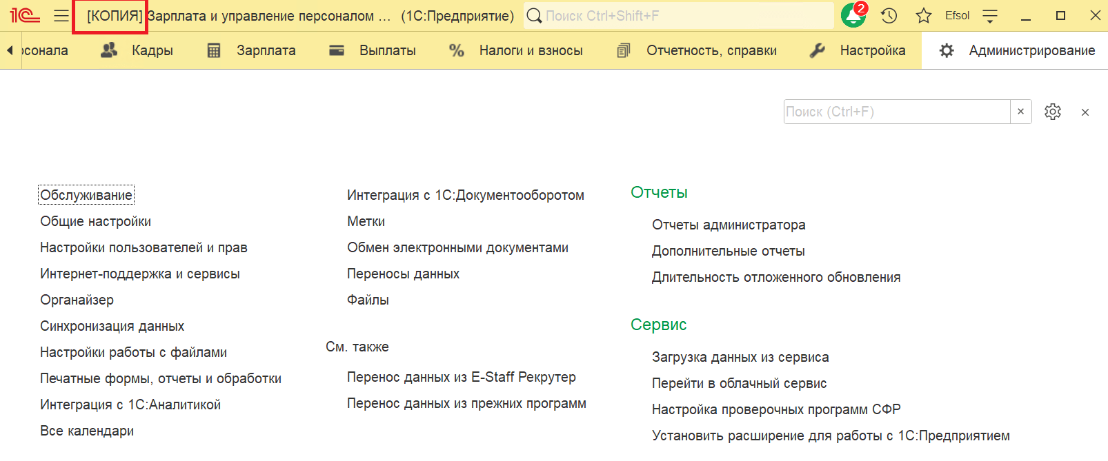This screenshot has height=461, width=1108.
Task: Open Органайзер link
Action: (77, 300)
